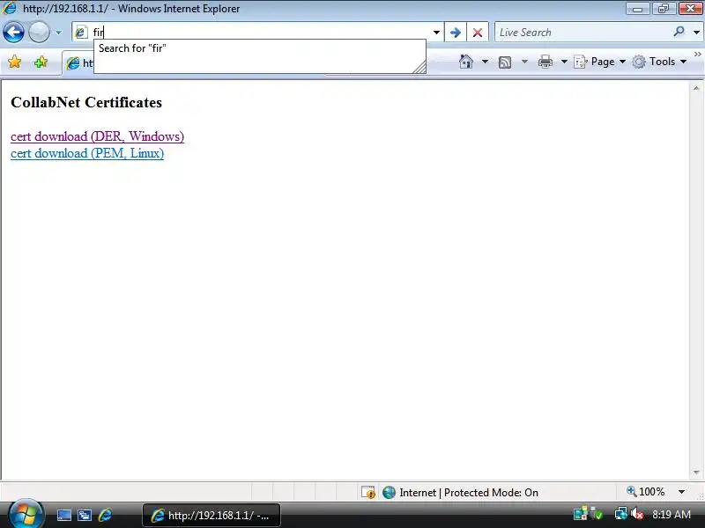705x528 pixels.
Task: Expand the toolbar overflow chevron
Action: [697, 55]
